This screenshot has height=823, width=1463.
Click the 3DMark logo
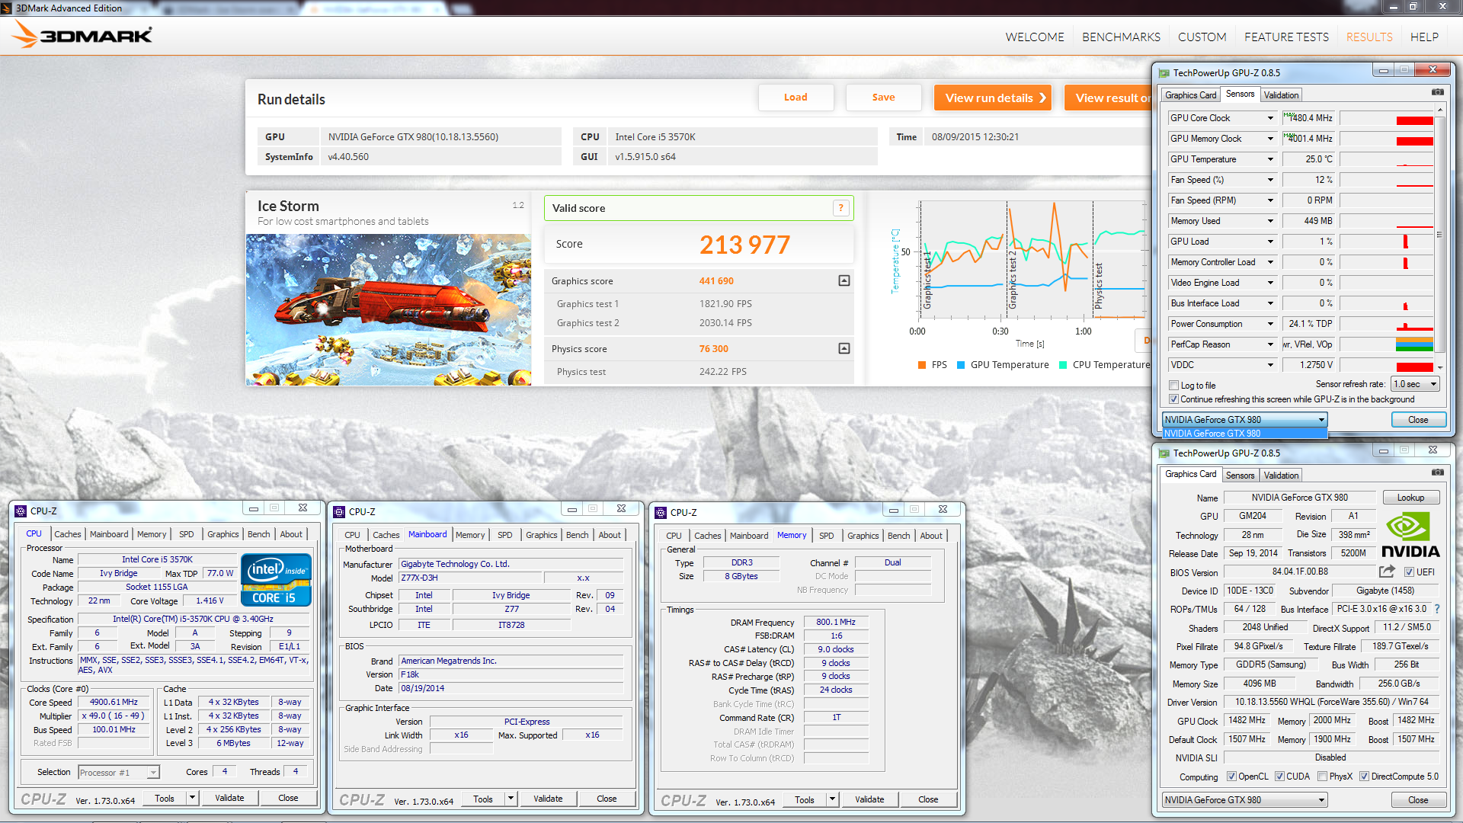tap(82, 34)
